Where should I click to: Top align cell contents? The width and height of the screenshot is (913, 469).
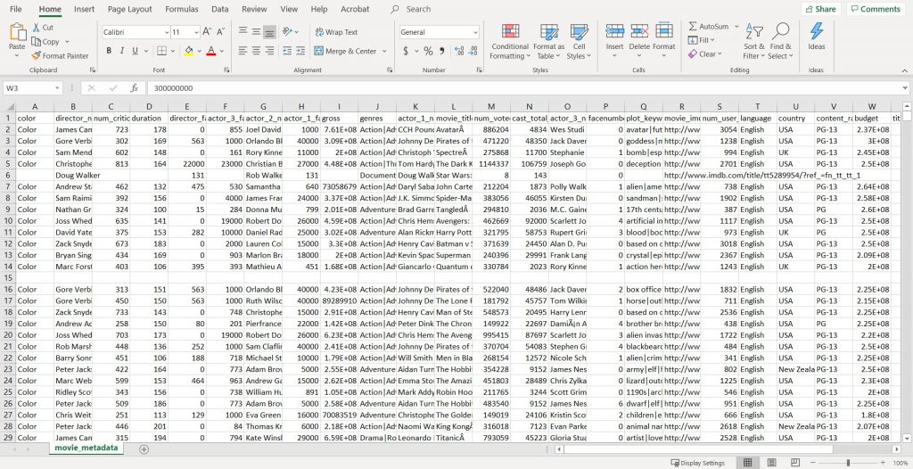pos(243,32)
